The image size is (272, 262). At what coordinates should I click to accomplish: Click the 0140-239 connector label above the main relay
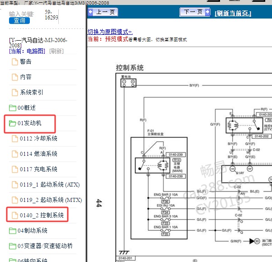click(176, 154)
